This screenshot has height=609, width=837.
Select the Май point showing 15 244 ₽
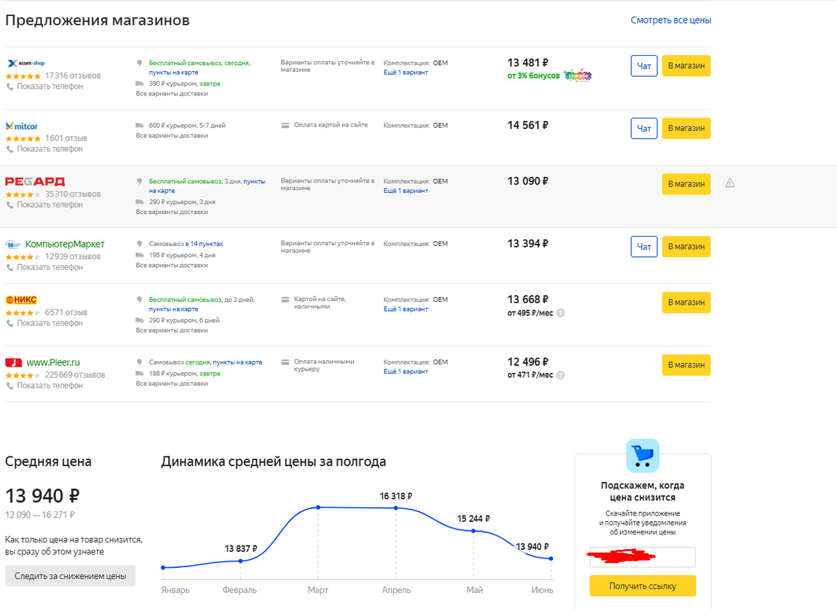click(x=474, y=531)
